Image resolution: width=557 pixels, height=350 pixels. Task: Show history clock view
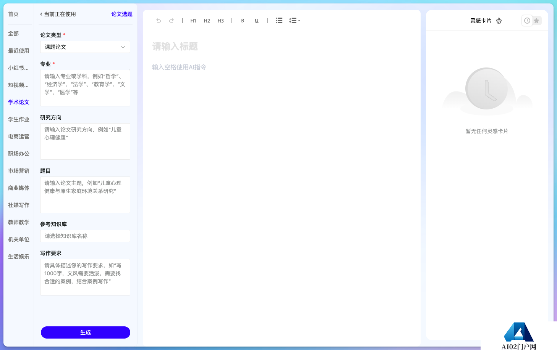[527, 21]
